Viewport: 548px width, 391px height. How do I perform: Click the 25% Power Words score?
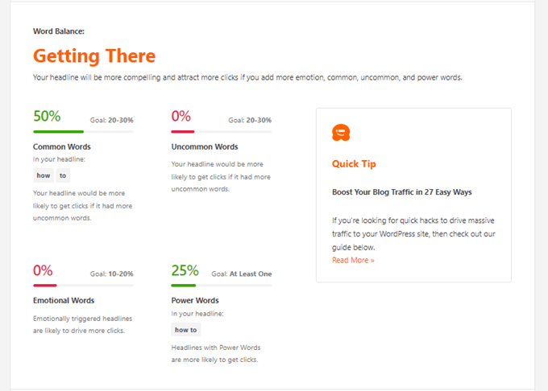pyautogui.click(x=185, y=270)
